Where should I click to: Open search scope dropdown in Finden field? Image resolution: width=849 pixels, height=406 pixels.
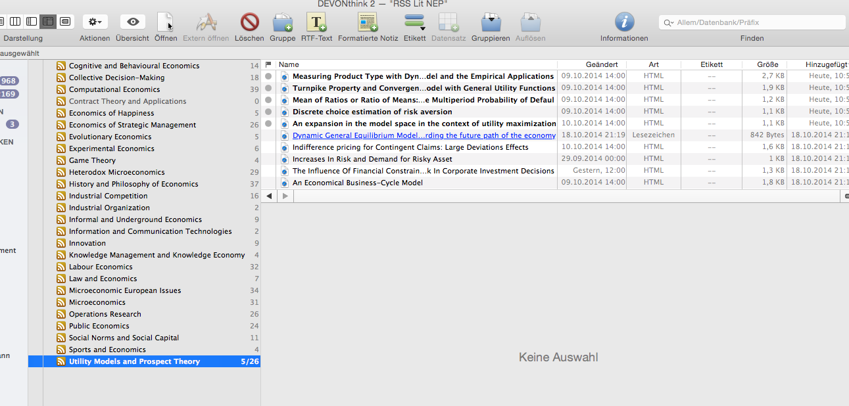[669, 22]
